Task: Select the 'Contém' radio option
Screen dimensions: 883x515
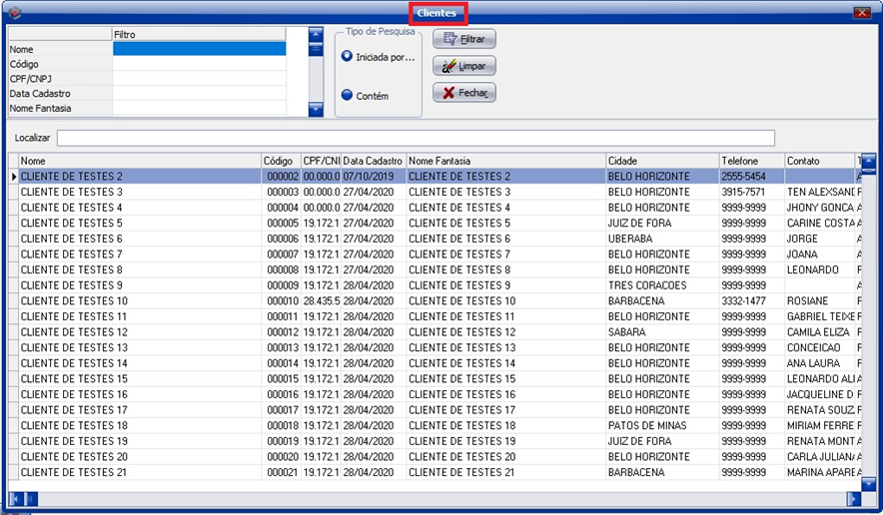Action: point(348,96)
